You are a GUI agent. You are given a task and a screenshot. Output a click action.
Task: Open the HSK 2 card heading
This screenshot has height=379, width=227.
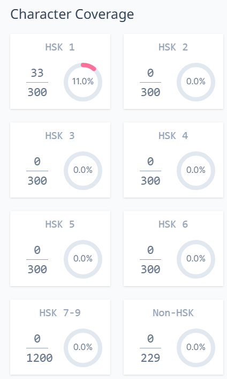[173, 47]
